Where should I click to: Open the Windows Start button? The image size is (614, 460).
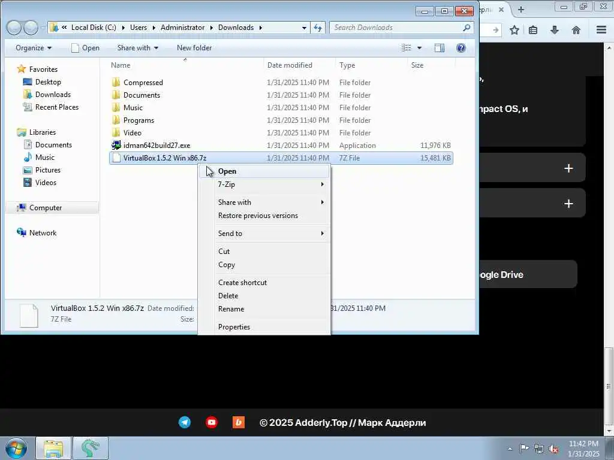point(16,448)
